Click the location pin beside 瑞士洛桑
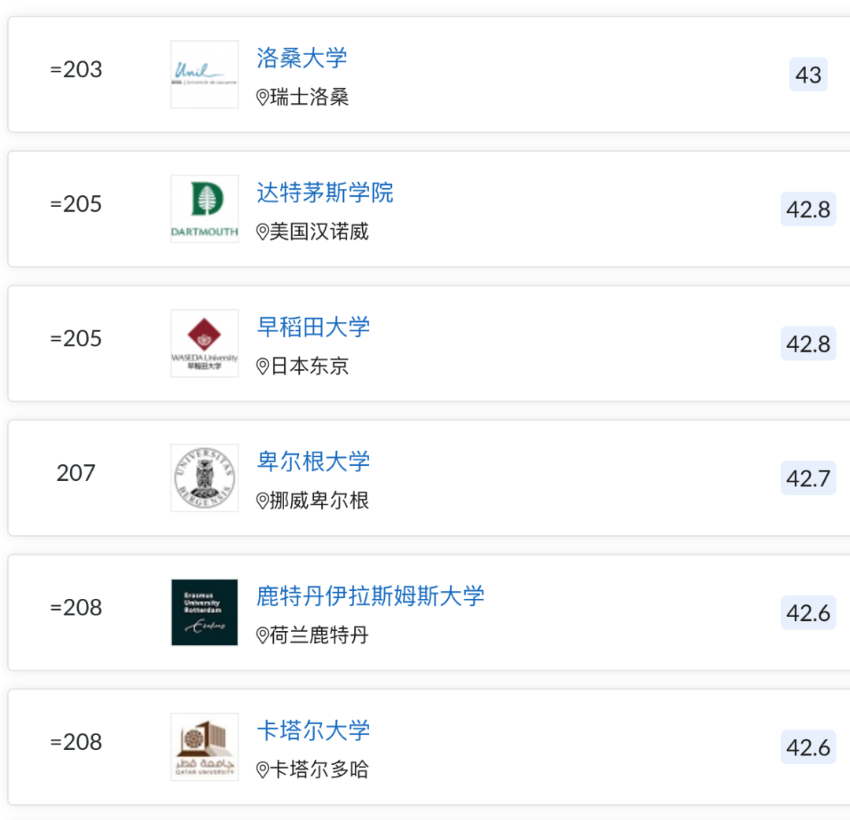This screenshot has height=820, width=850. pos(263,98)
